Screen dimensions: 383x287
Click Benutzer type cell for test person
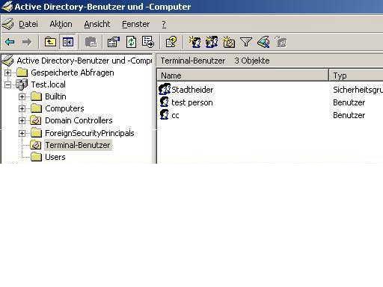click(349, 102)
